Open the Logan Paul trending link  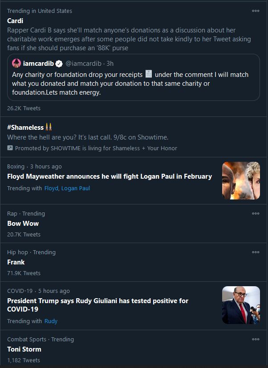click(x=76, y=188)
